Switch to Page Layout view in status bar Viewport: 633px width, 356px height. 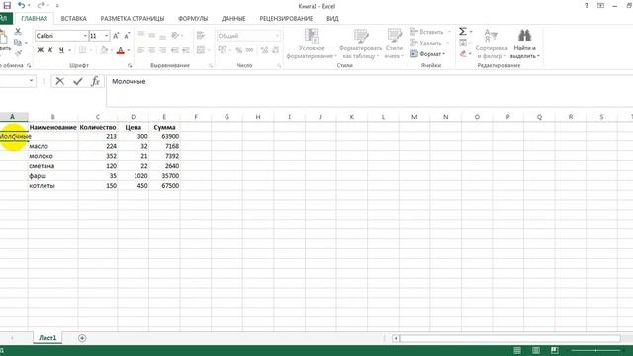coord(536,350)
